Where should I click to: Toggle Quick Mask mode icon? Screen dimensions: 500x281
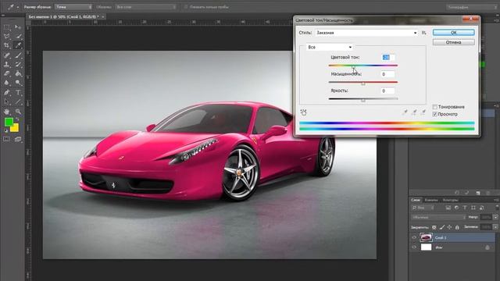pyautogui.click(x=6, y=139)
